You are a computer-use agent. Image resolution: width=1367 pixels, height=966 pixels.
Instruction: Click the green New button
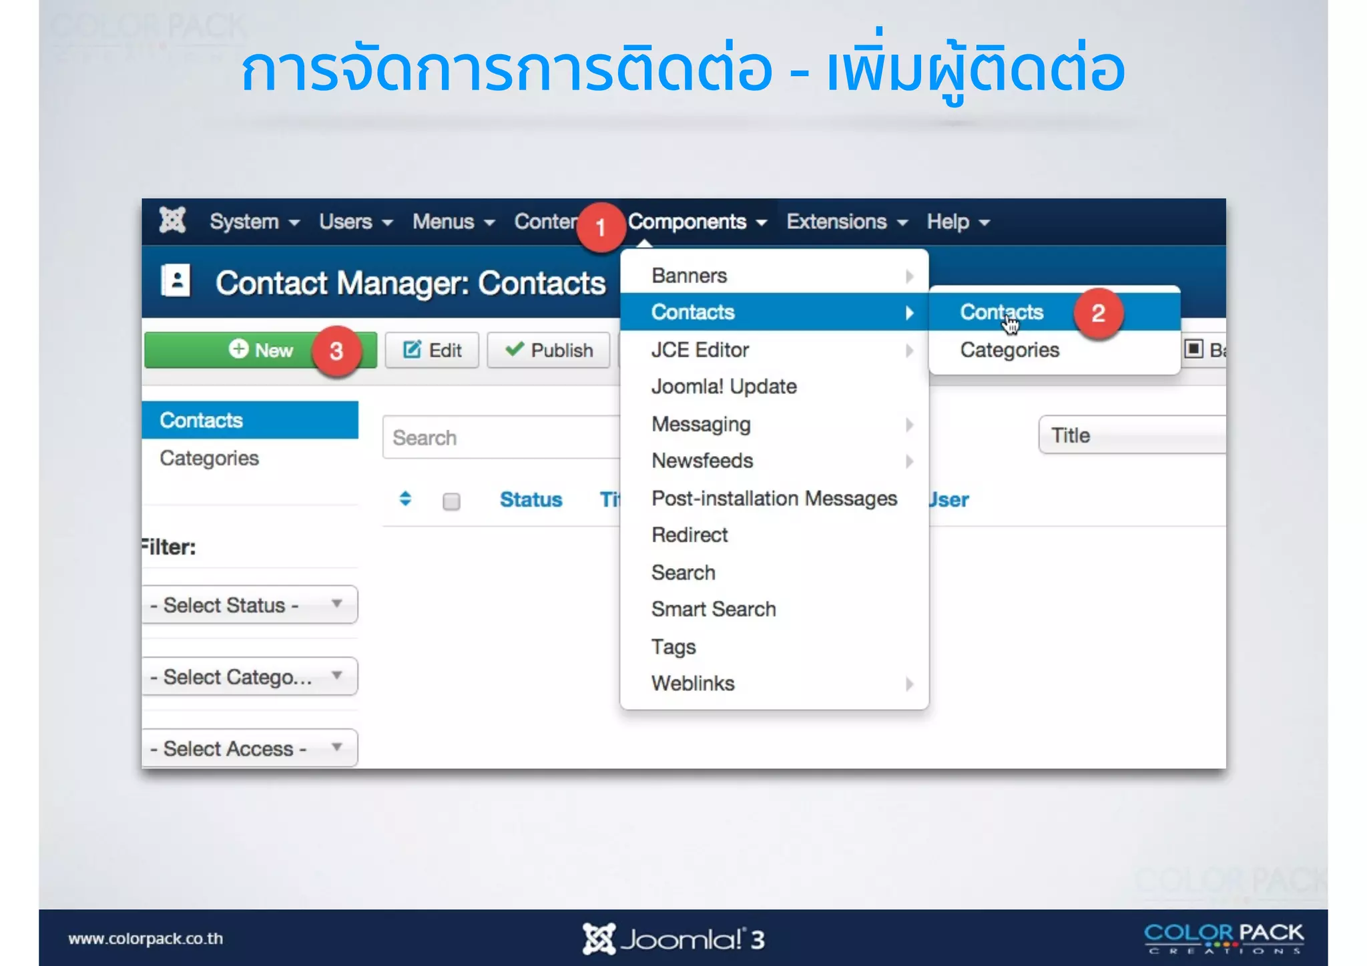click(260, 350)
